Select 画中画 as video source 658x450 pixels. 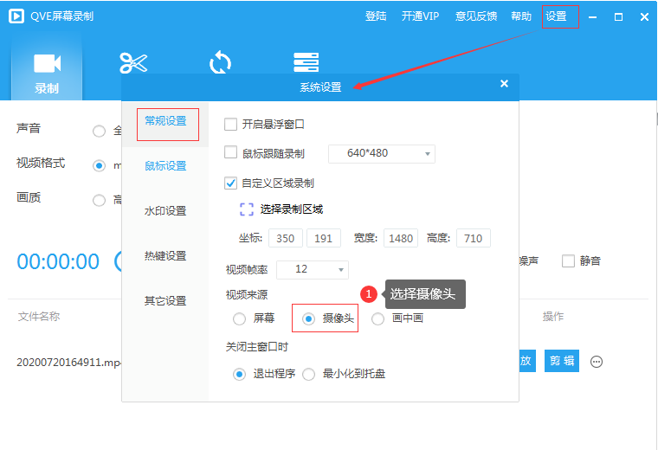coord(378,318)
